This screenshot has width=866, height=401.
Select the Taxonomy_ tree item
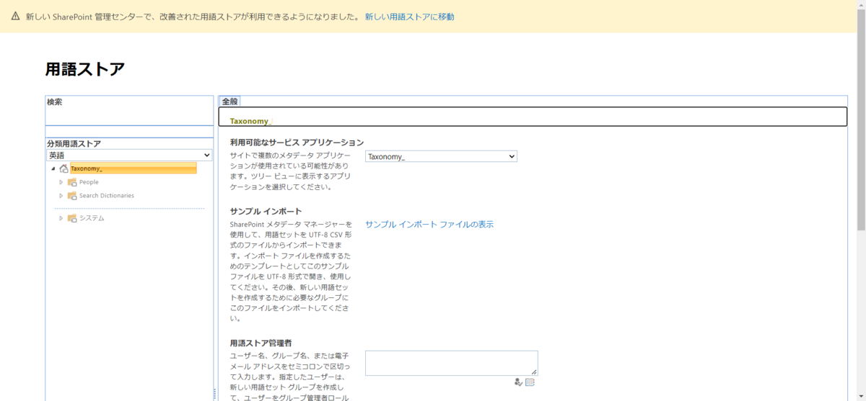(133, 168)
